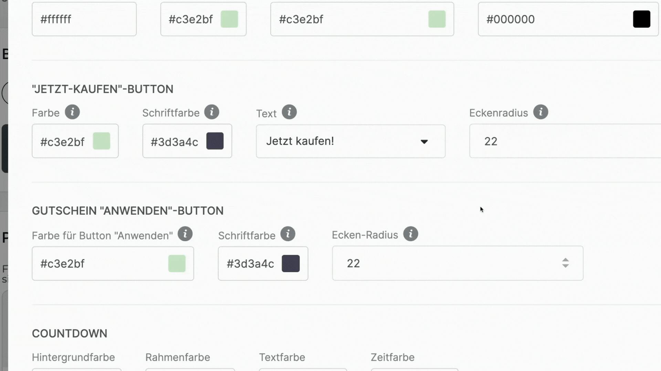This screenshot has width=661, height=371.
Task: Click the #ffffff color input field
Action: [84, 19]
